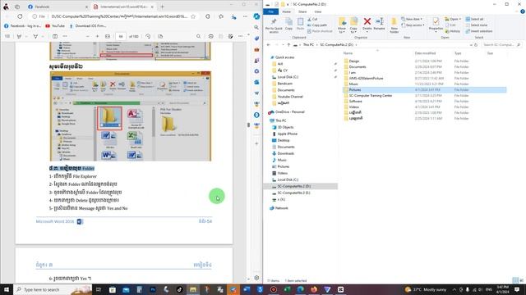This screenshot has height=295, width=526.
Task: Click the Back arrow in File Explorer
Action: [269, 45]
